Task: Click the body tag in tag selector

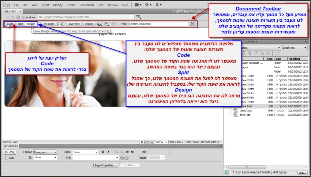Action: pyautogui.click(x=7, y=142)
